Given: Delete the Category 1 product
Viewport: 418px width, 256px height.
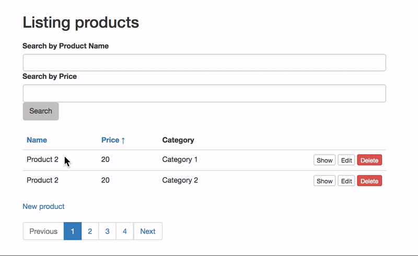Looking at the screenshot, I should click(x=369, y=160).
